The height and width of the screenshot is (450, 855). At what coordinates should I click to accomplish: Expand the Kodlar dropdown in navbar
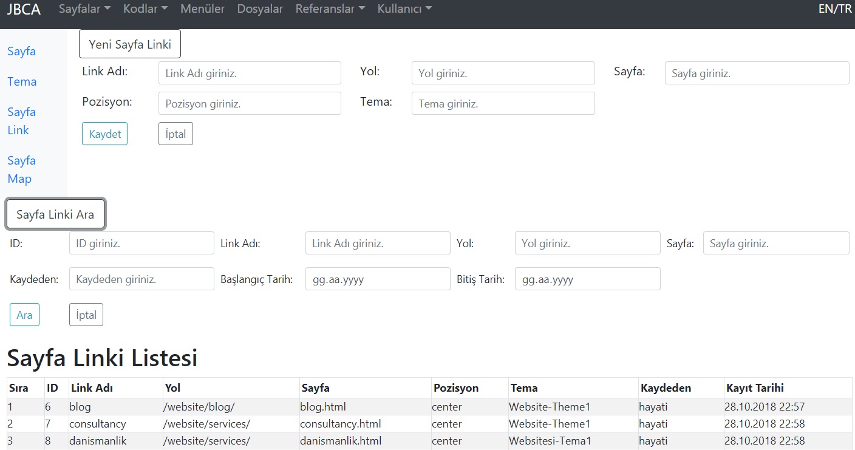145,9
